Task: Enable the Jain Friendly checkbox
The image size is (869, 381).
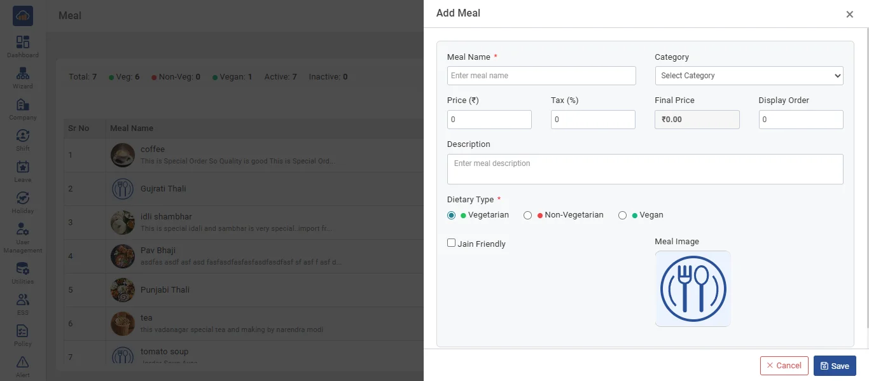Action: coord(452,243)
